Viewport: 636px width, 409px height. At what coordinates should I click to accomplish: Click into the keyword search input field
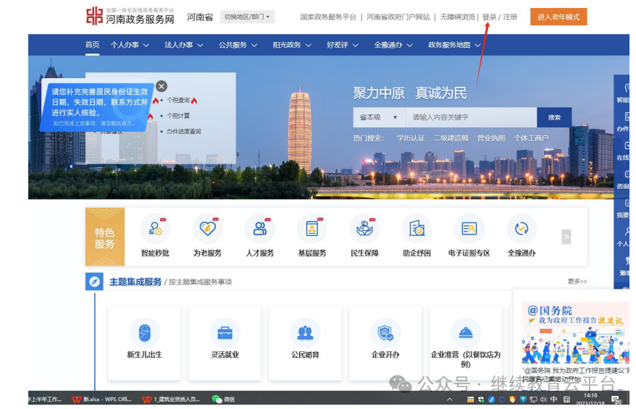pos(472,117)
